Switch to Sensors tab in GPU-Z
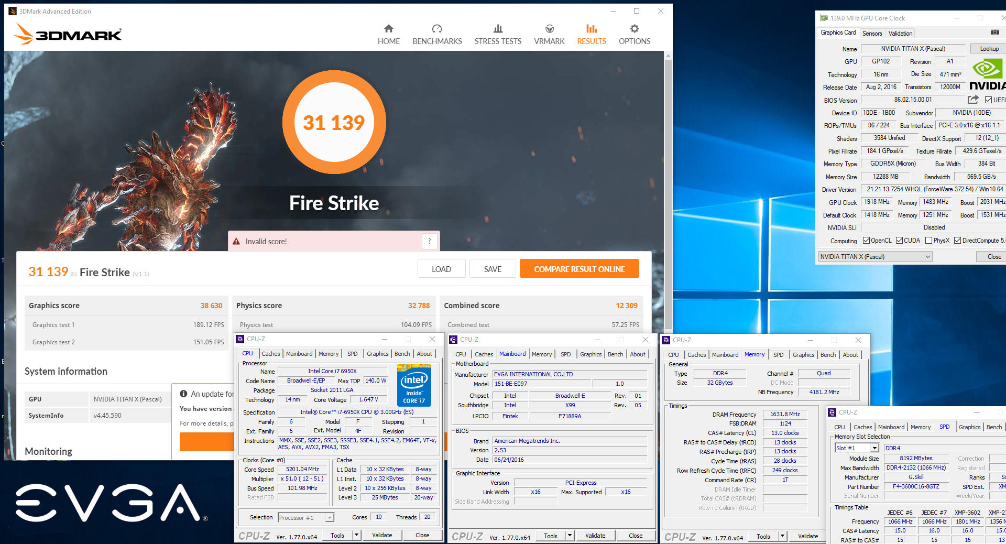The width and height of the screenshot is (1006, 544). (872, 34)
